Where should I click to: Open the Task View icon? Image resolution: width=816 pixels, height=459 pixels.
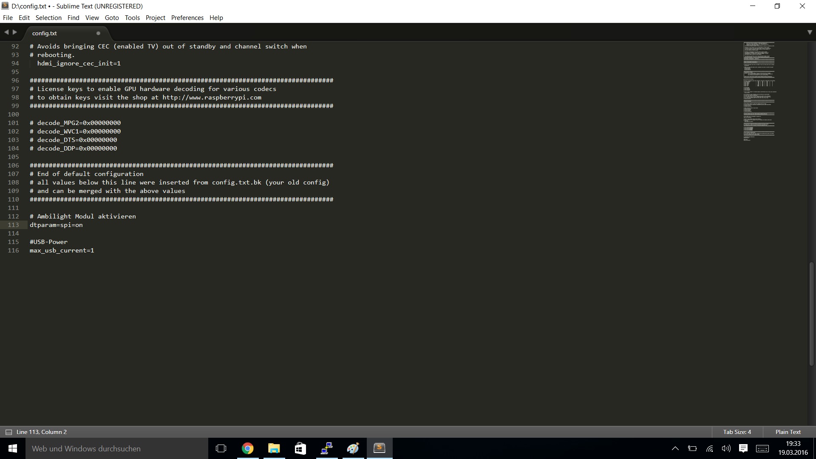[x=221, y=448]
